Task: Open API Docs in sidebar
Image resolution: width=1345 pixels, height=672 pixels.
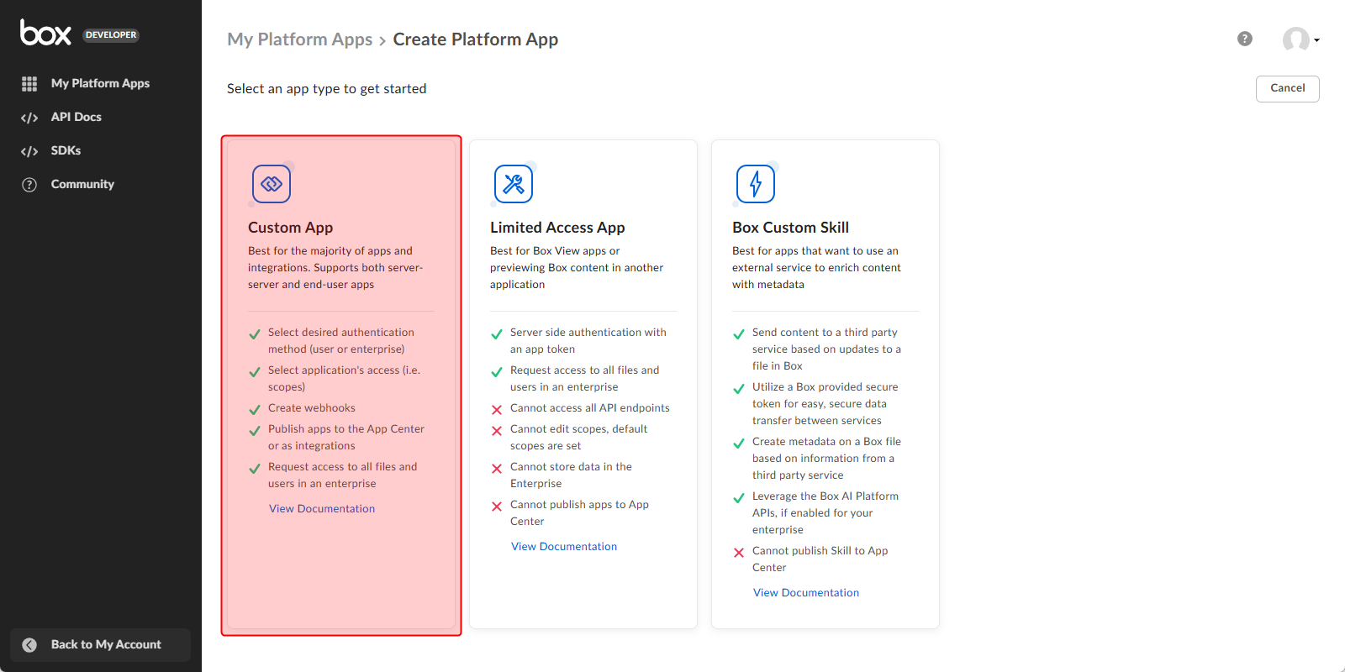Action: point(76,117)
